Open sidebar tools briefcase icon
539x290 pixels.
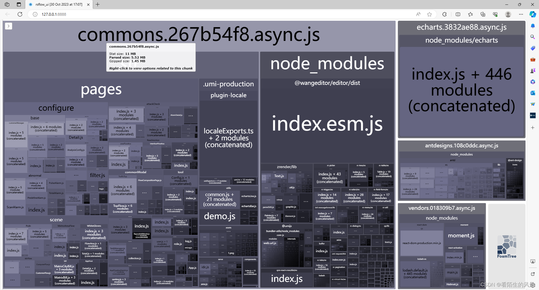(x=533, y=59)
